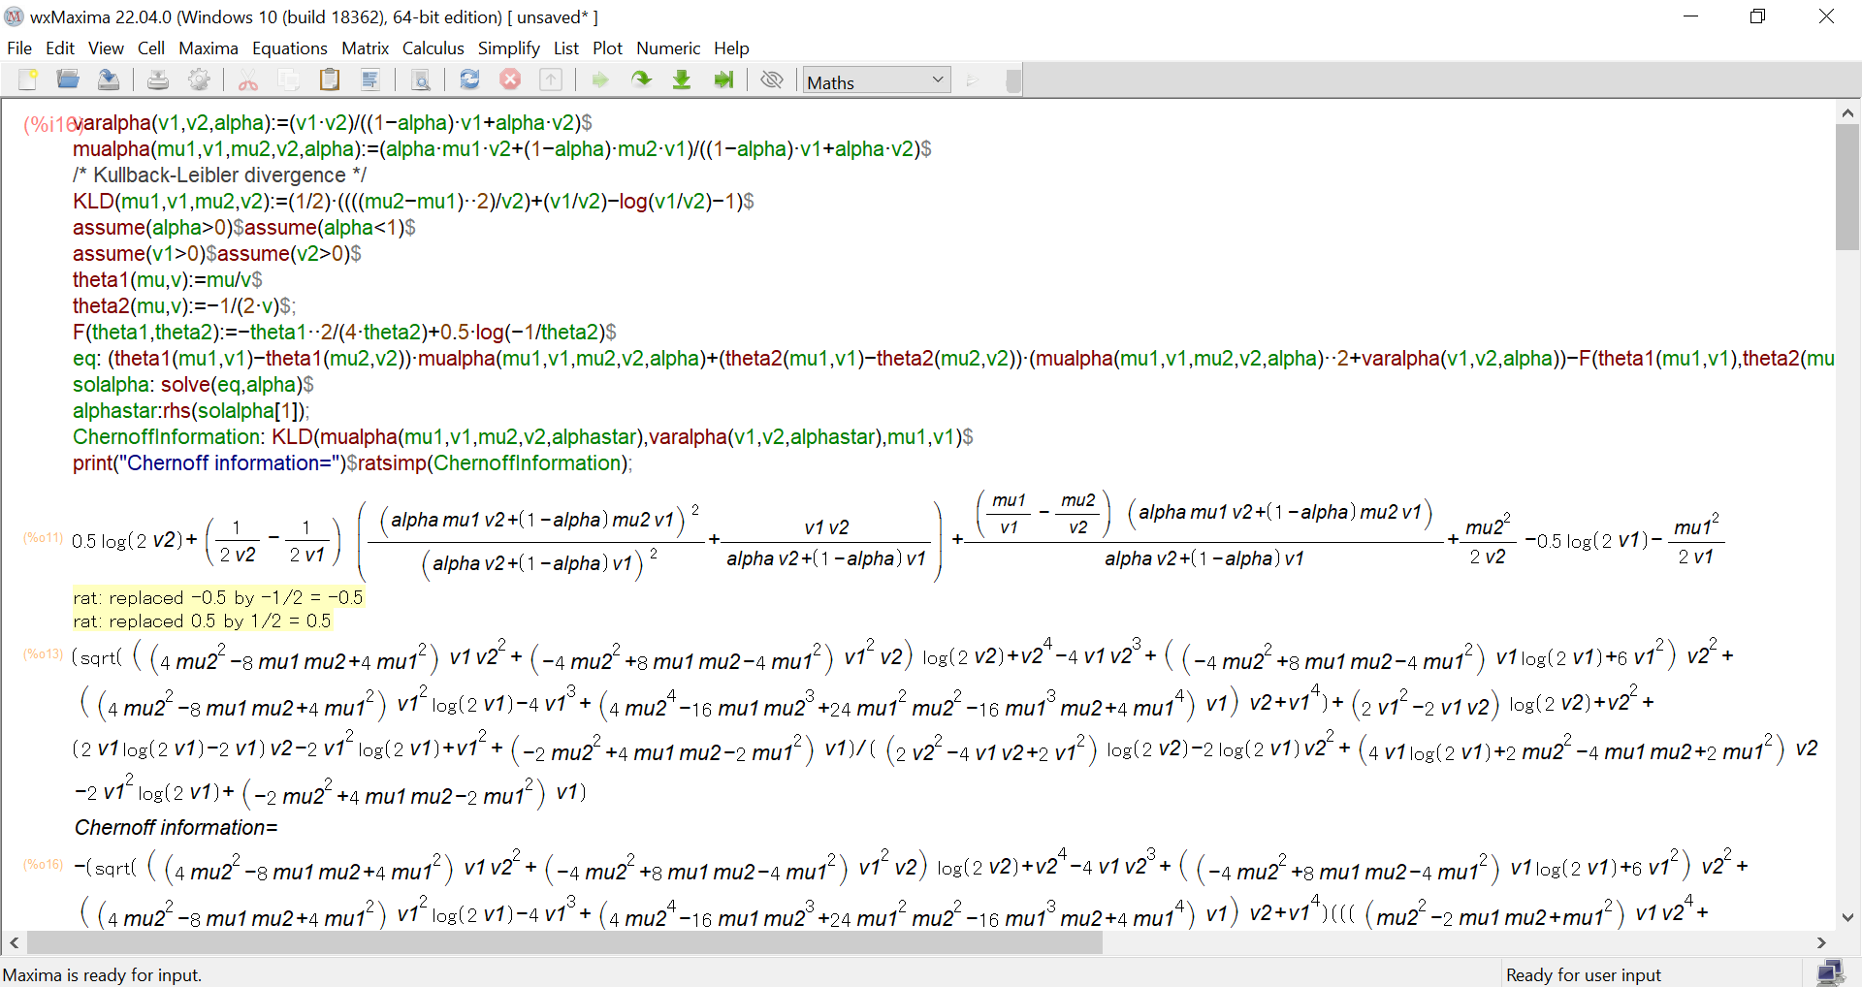Click the Open file folder icon

68,80
